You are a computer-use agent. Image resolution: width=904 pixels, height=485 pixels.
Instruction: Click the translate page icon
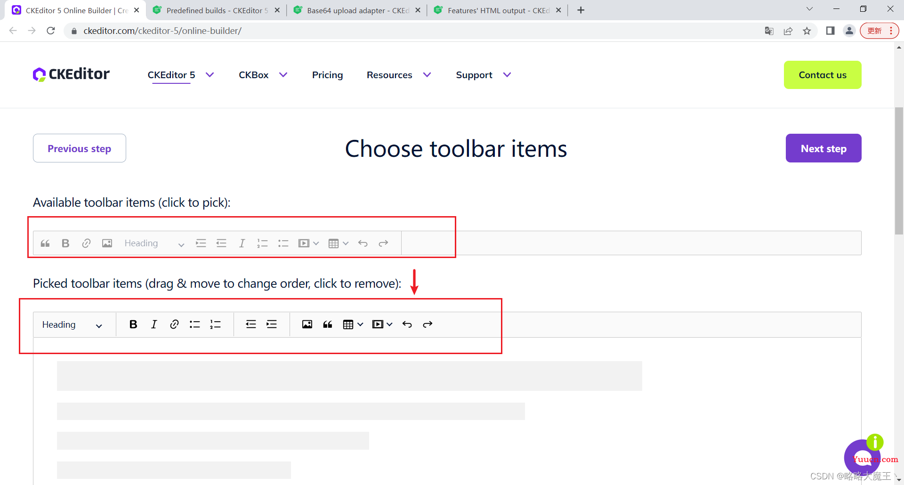pyautogui.click(x=769, y=31)
